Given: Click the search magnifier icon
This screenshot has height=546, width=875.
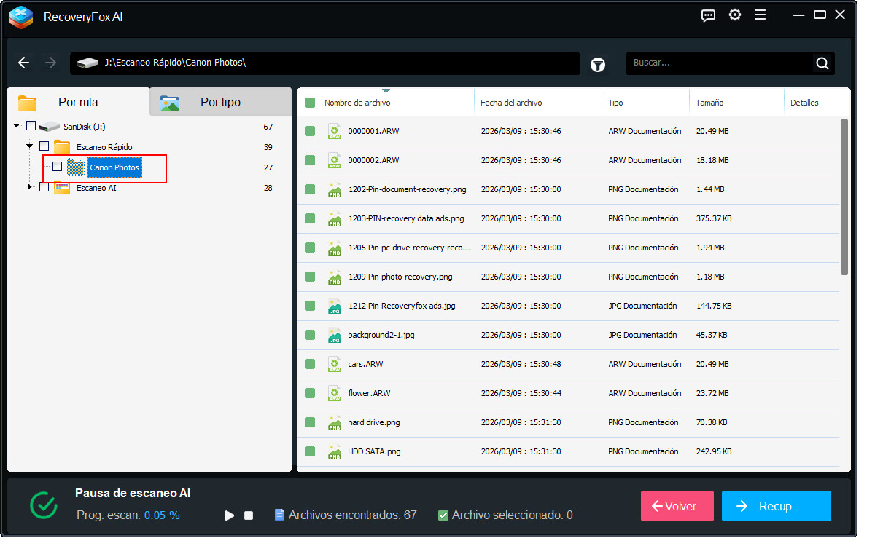Looking at the screenshot, I should (822, 63).
